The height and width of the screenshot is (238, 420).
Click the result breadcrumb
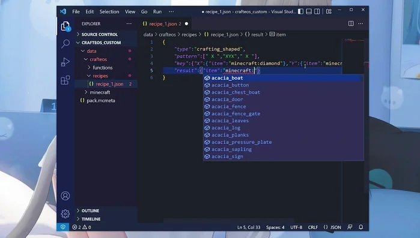[x=254, y=34]
